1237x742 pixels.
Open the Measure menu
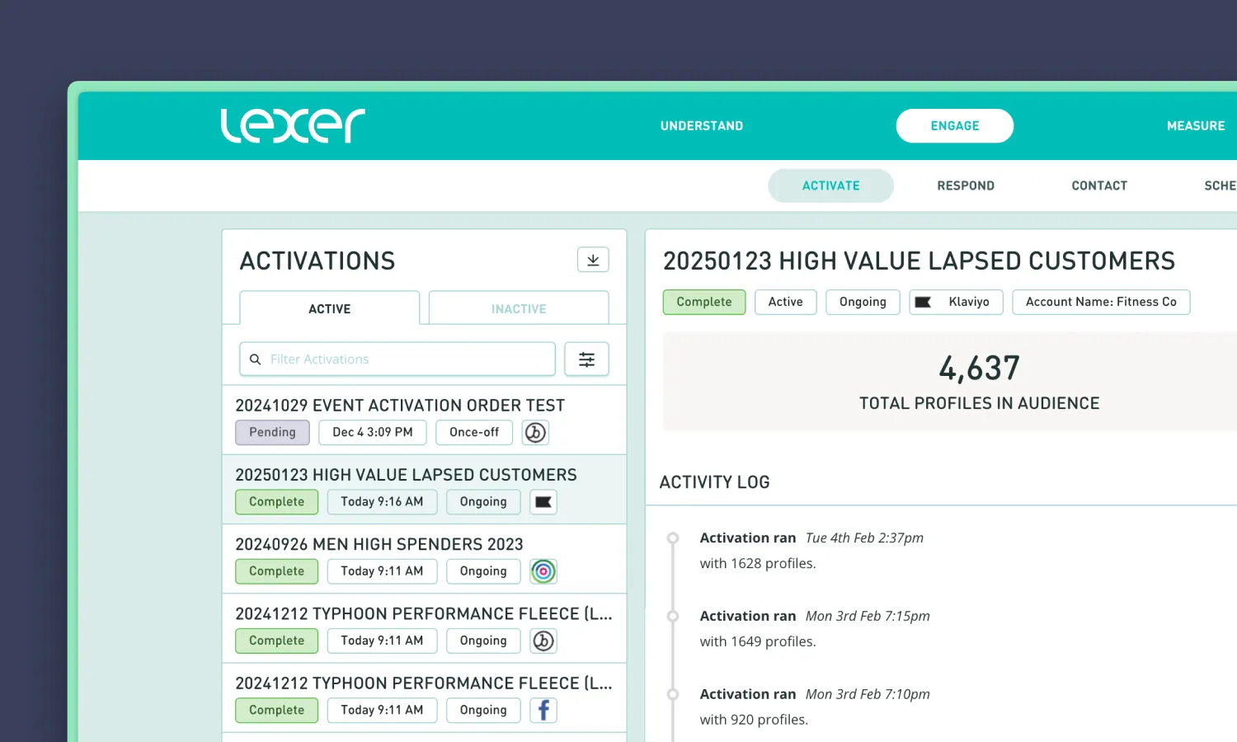1196,126
